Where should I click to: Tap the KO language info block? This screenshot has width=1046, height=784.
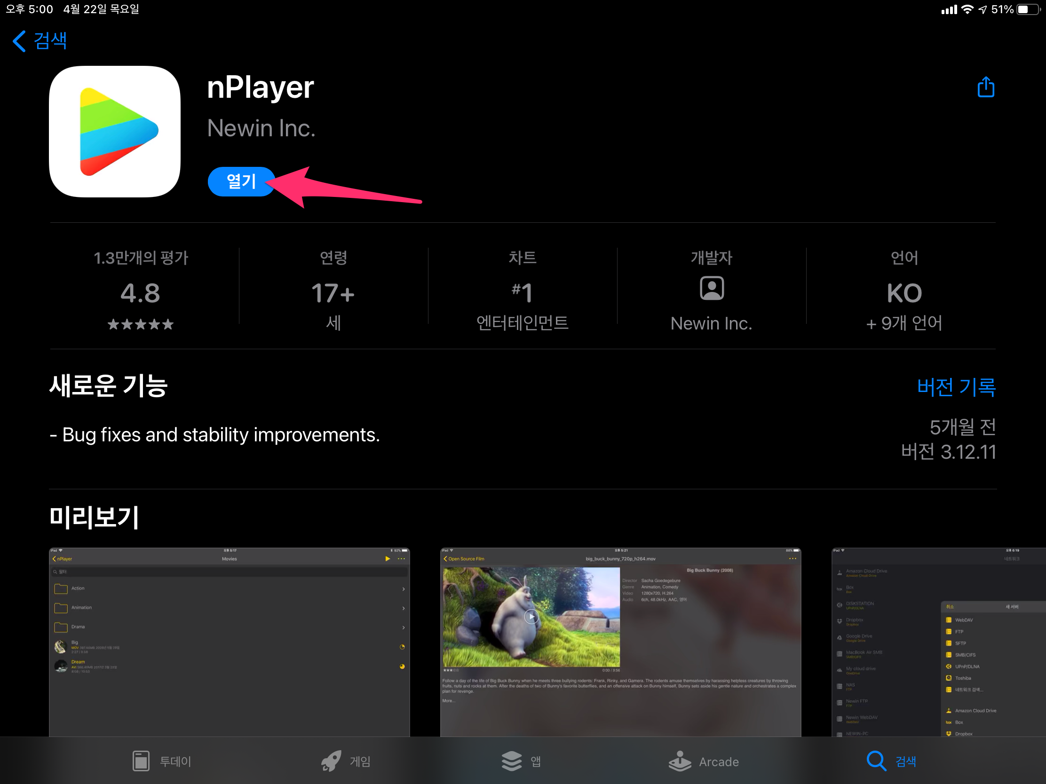[903, 292]
